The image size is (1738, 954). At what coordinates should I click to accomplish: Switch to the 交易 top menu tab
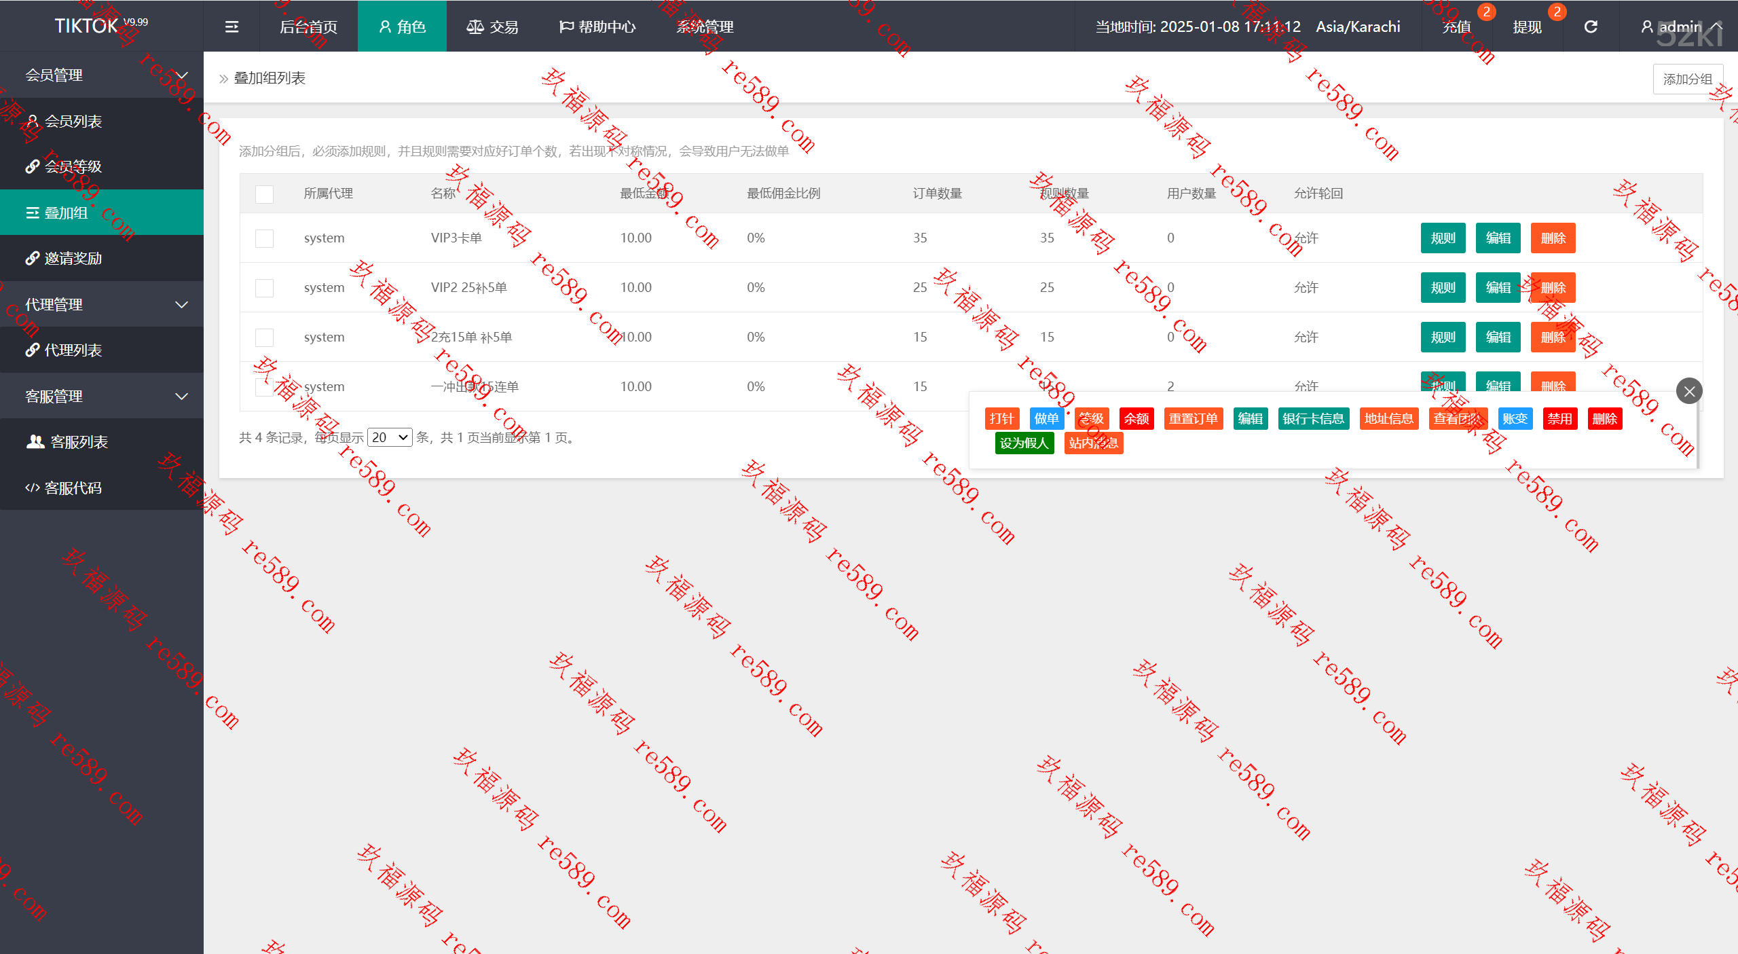[493, 27]
